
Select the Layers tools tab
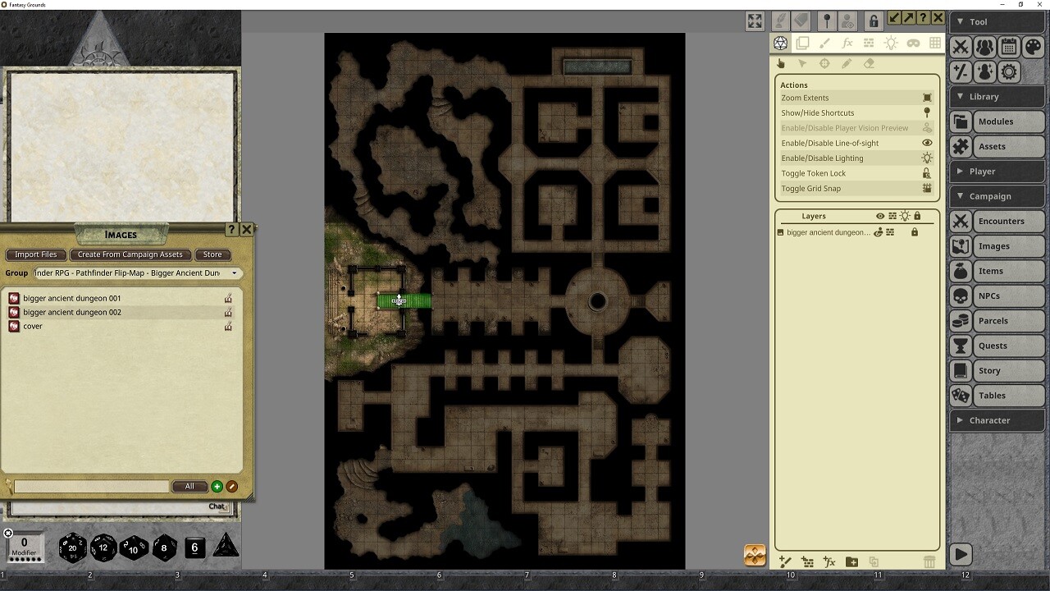pyautogui.click(x=803, y=43)
